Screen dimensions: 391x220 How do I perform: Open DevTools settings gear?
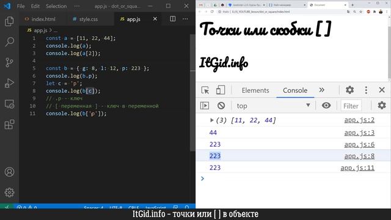click(x=349, y=90)
